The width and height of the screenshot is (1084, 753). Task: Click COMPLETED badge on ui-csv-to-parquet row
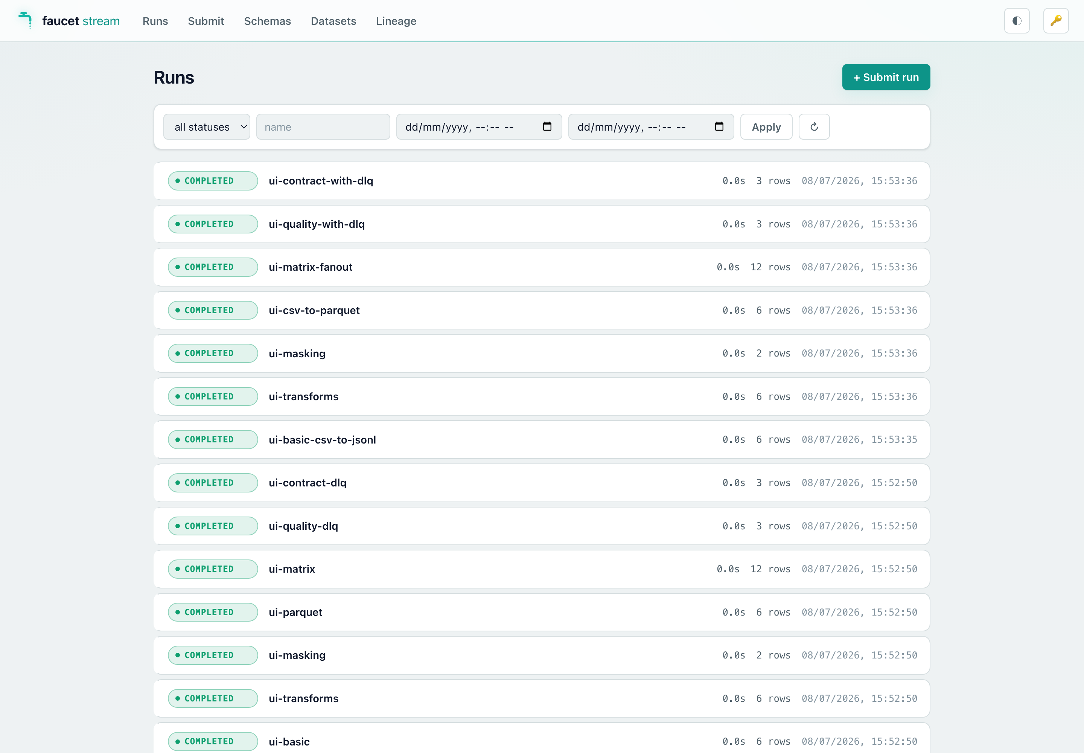(x=213, y=311)
